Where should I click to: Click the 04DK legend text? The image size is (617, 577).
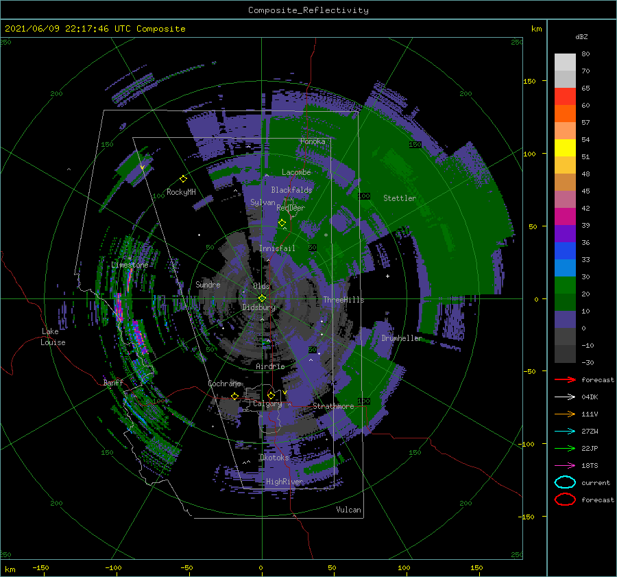590,397
